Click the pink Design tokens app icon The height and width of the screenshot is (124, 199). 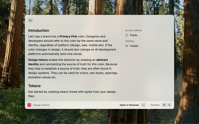click(x=29, y=105)
